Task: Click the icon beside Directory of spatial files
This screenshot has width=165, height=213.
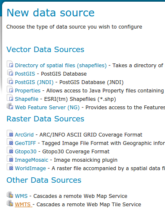Action: pos(10,64)
